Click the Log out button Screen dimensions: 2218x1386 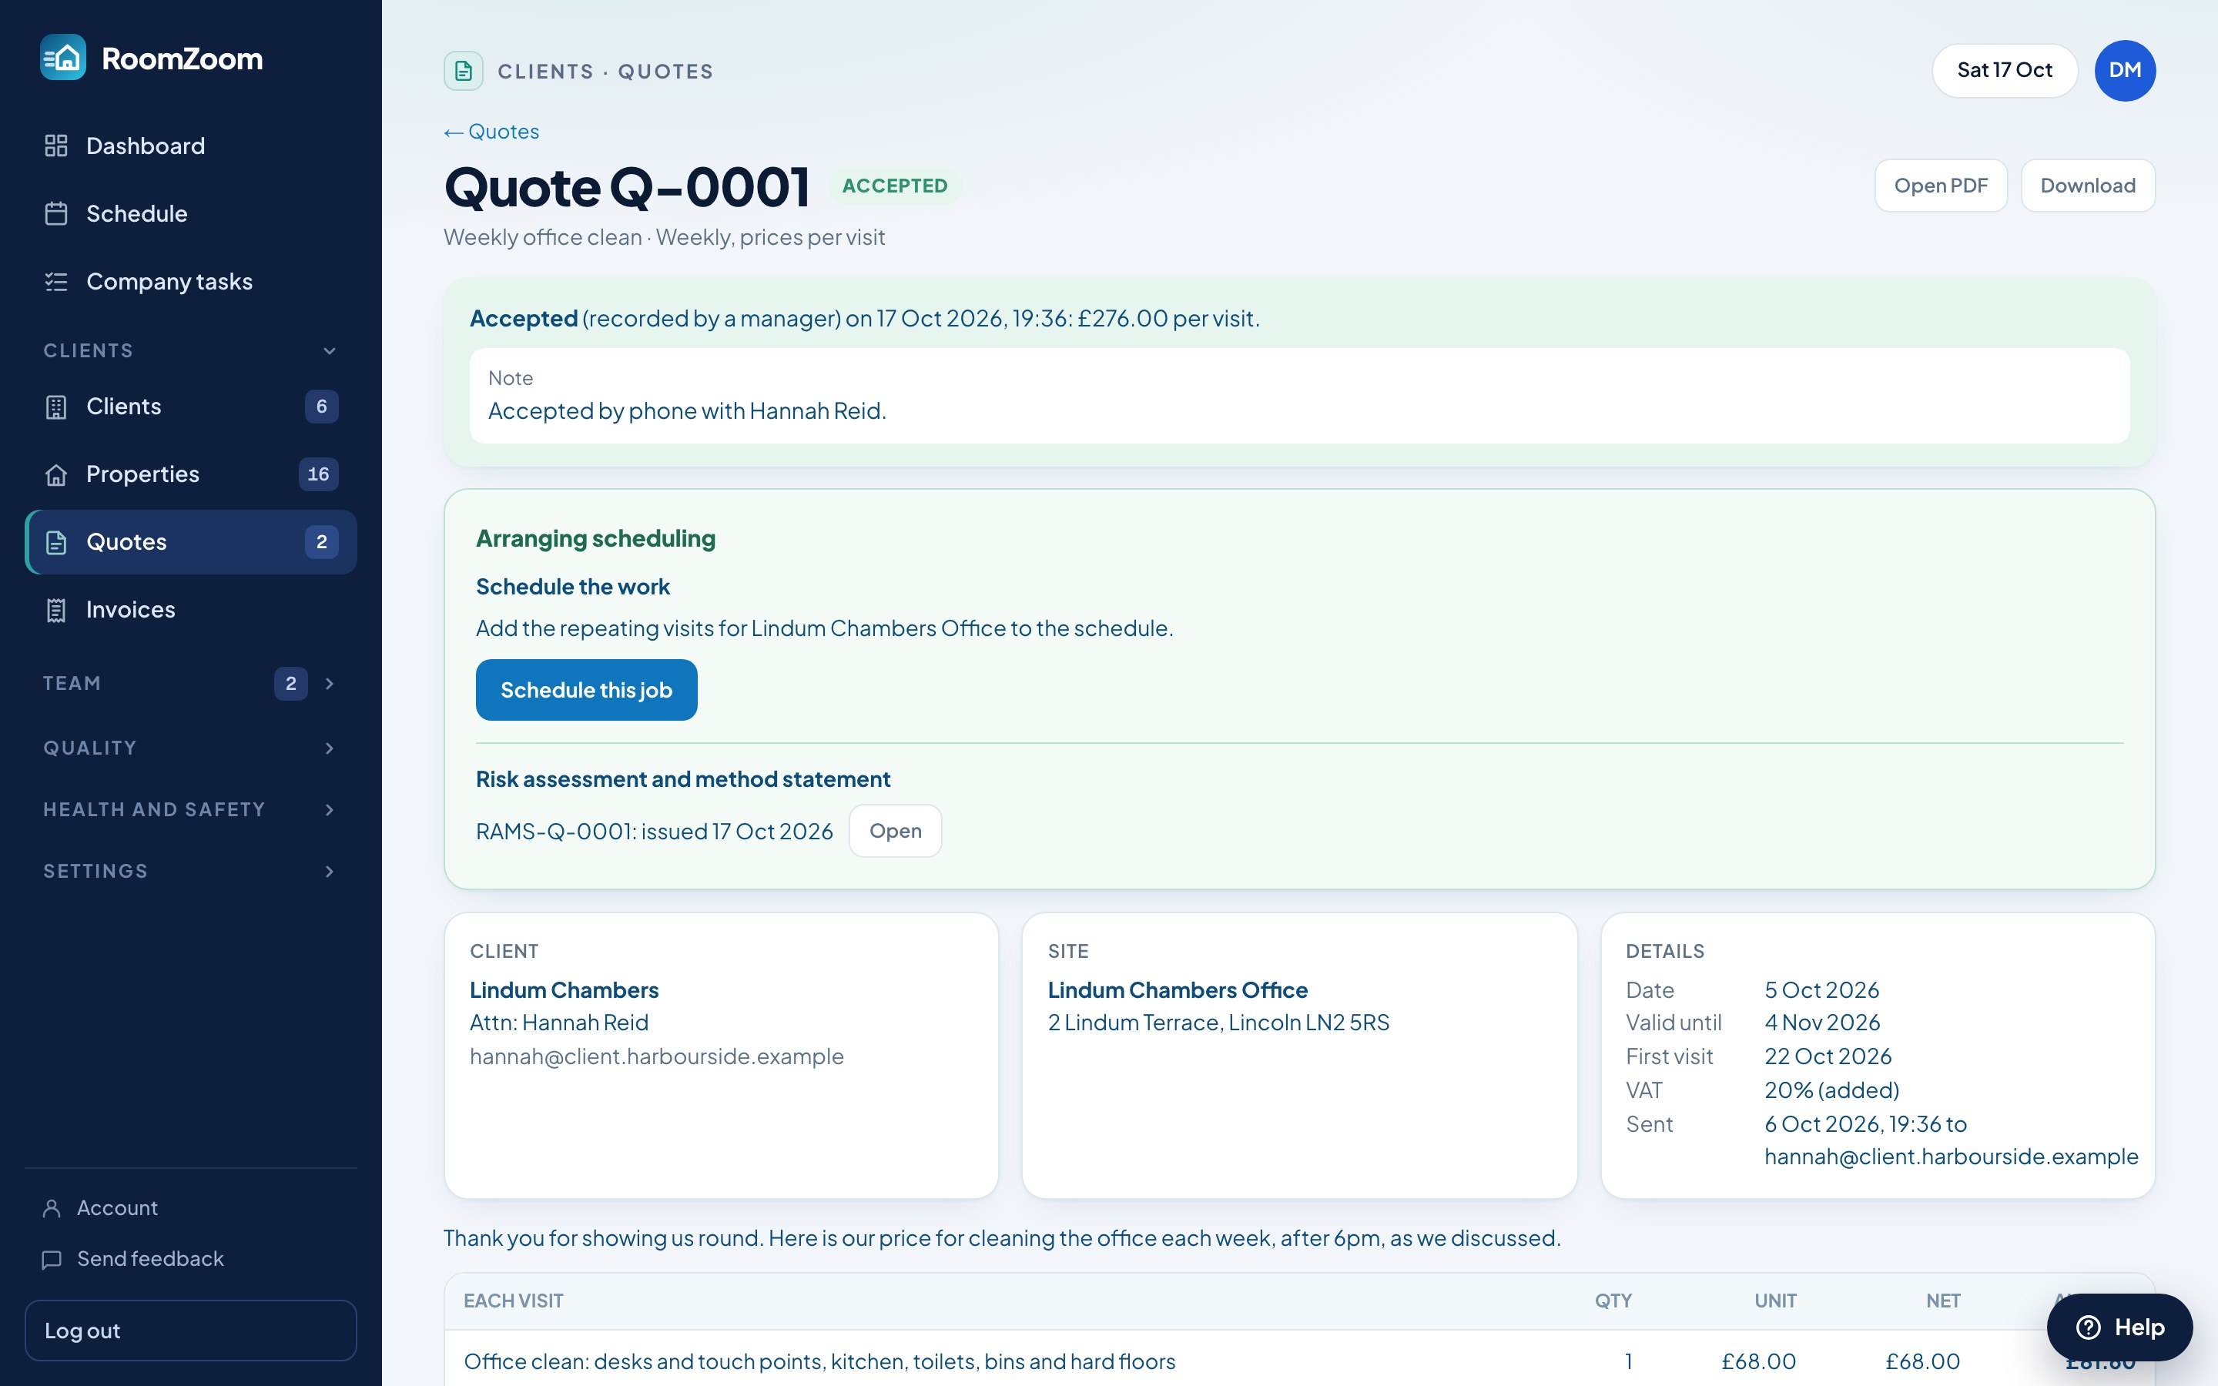click(x=191, y=1331)
